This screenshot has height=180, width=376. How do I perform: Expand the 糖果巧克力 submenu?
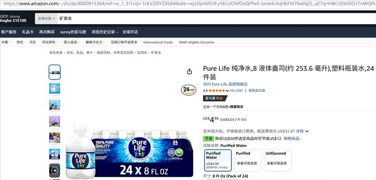click(95, 42)
